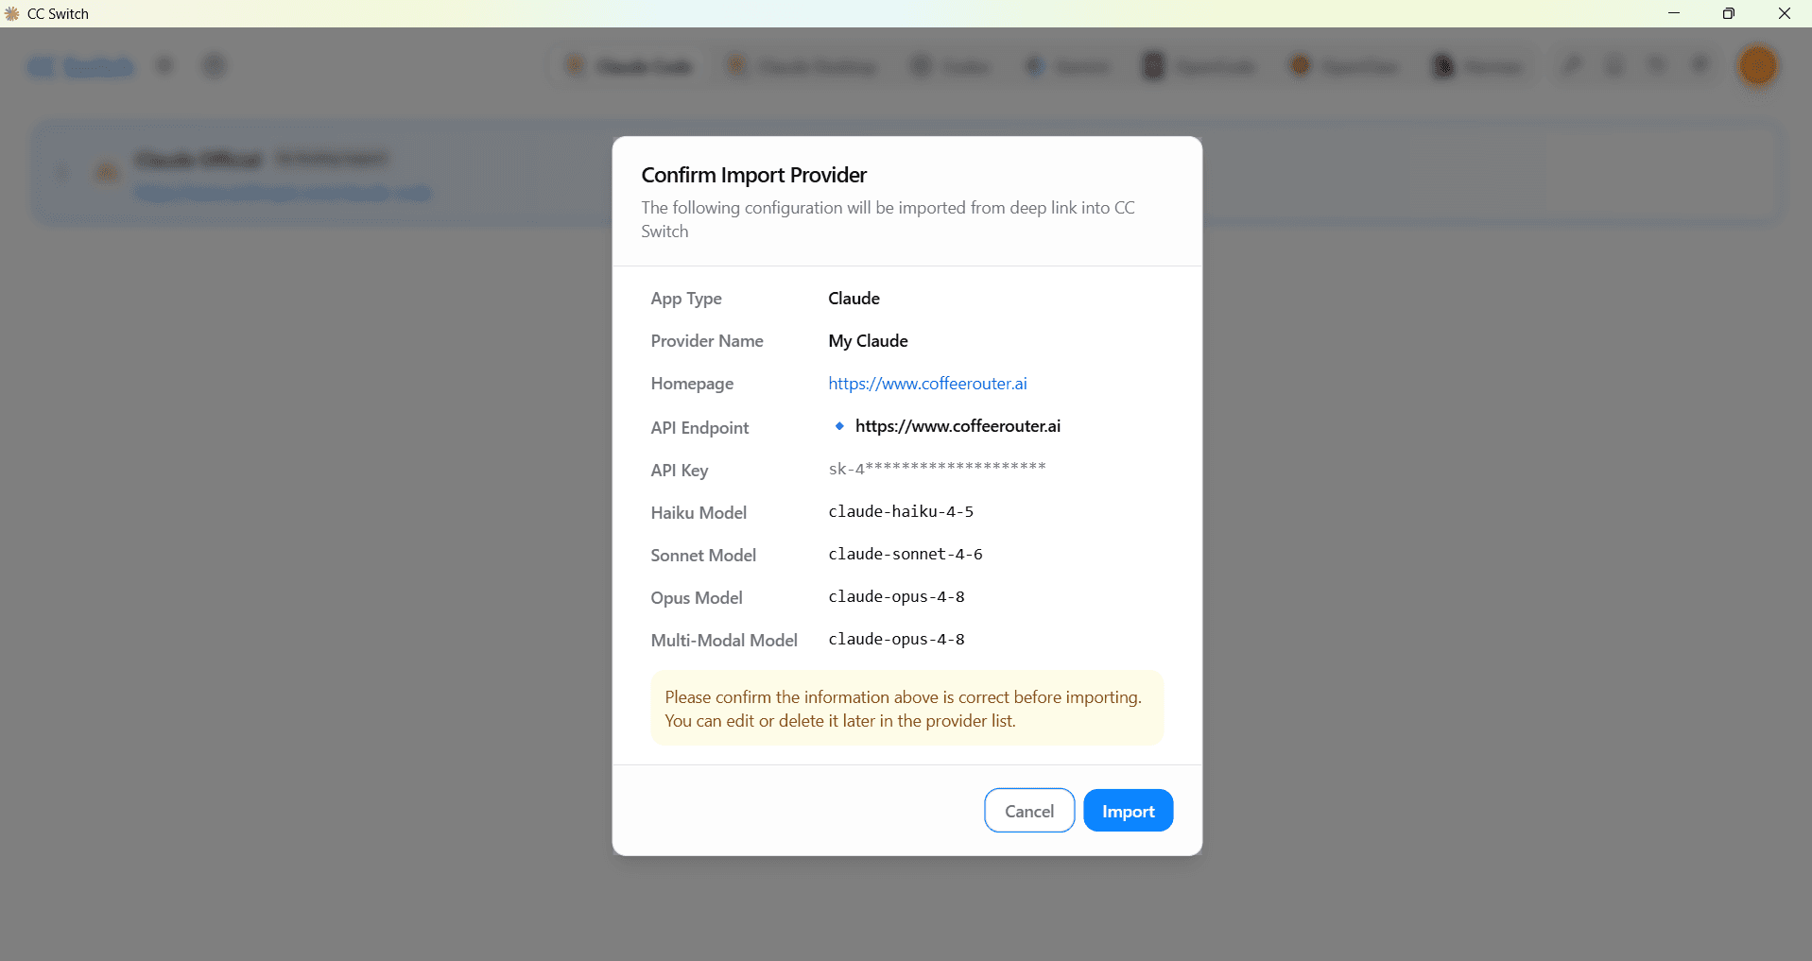Click the Confirm Import Provider heading
This screenshot has width=1812, height=961.
tap(753, 175)
